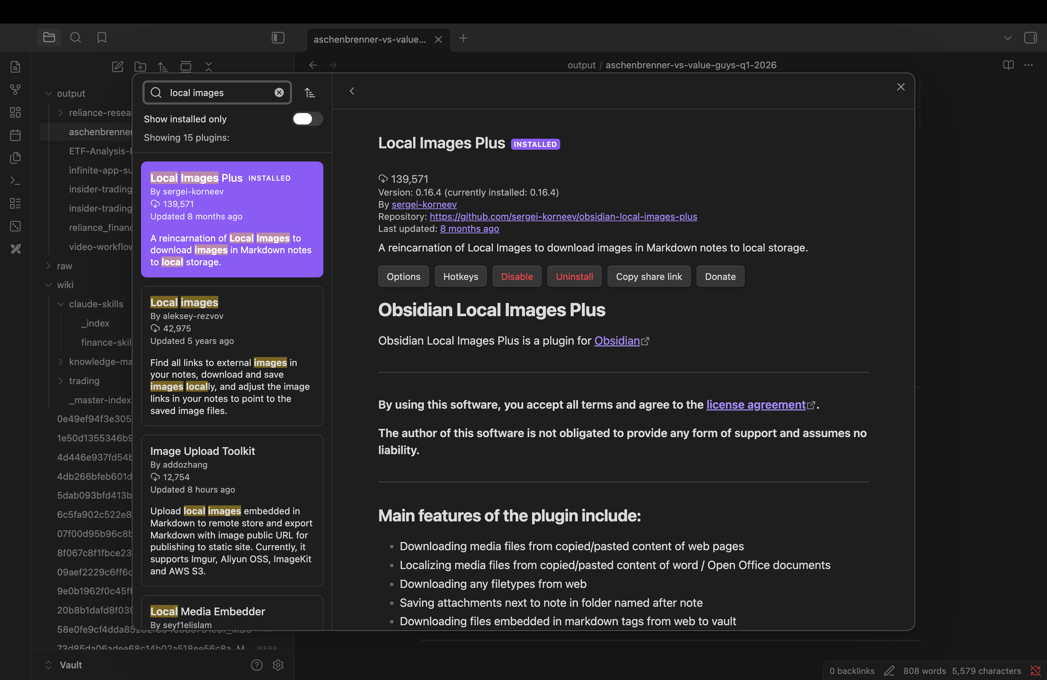Click the new note pencil icon
This screenshot has height=680, width=1047.
click(x=118, y=67)
